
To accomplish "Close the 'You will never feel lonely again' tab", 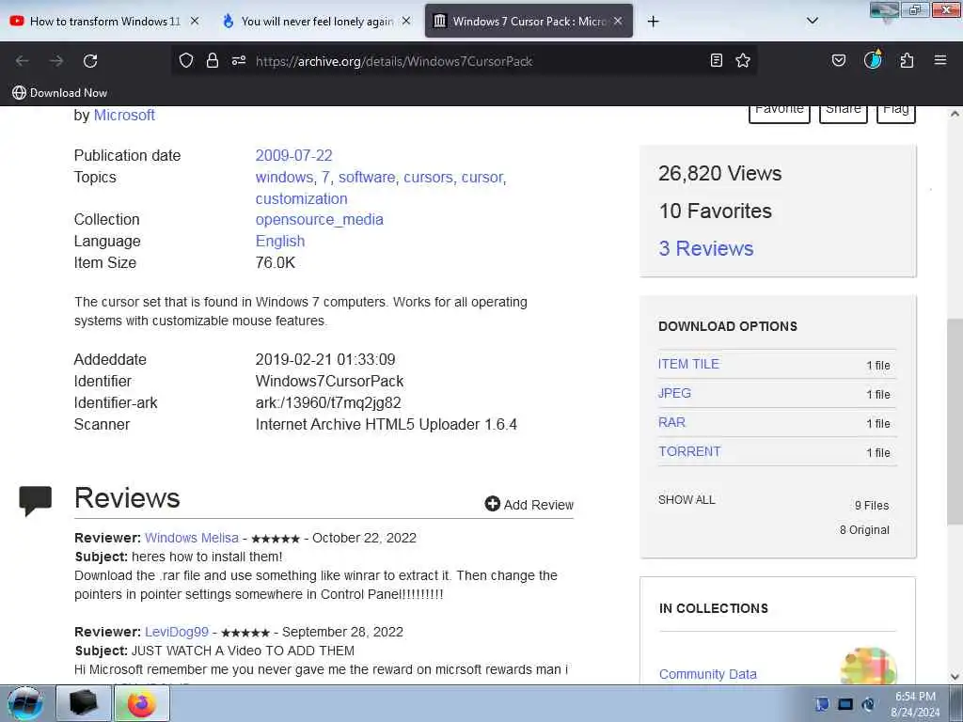I will [x=406, y=21].
